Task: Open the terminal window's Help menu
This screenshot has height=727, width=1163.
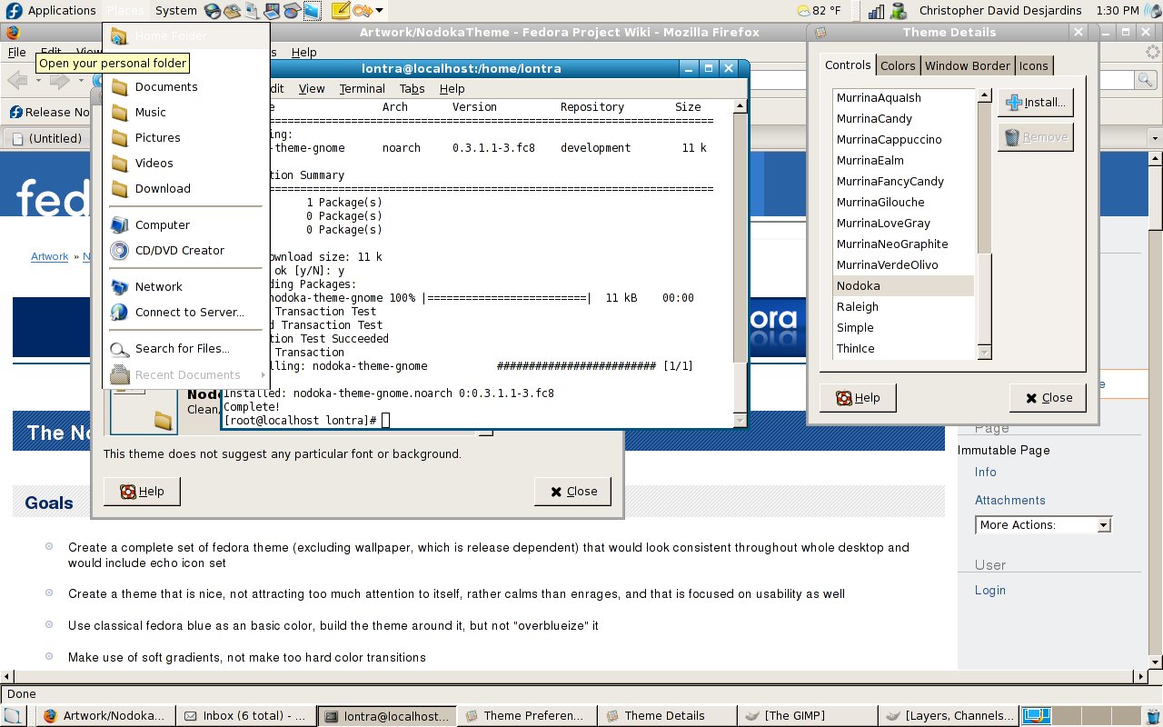Action: tap(452, 88)
